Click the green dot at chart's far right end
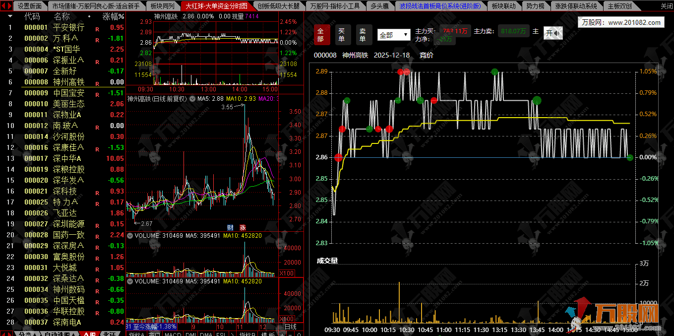Image resolution: width=674 pixels, height=336 pixels. tap(630, 157)
